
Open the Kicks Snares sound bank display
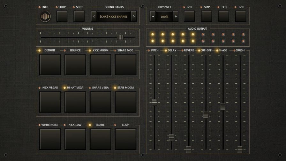[x=114, y=17]
